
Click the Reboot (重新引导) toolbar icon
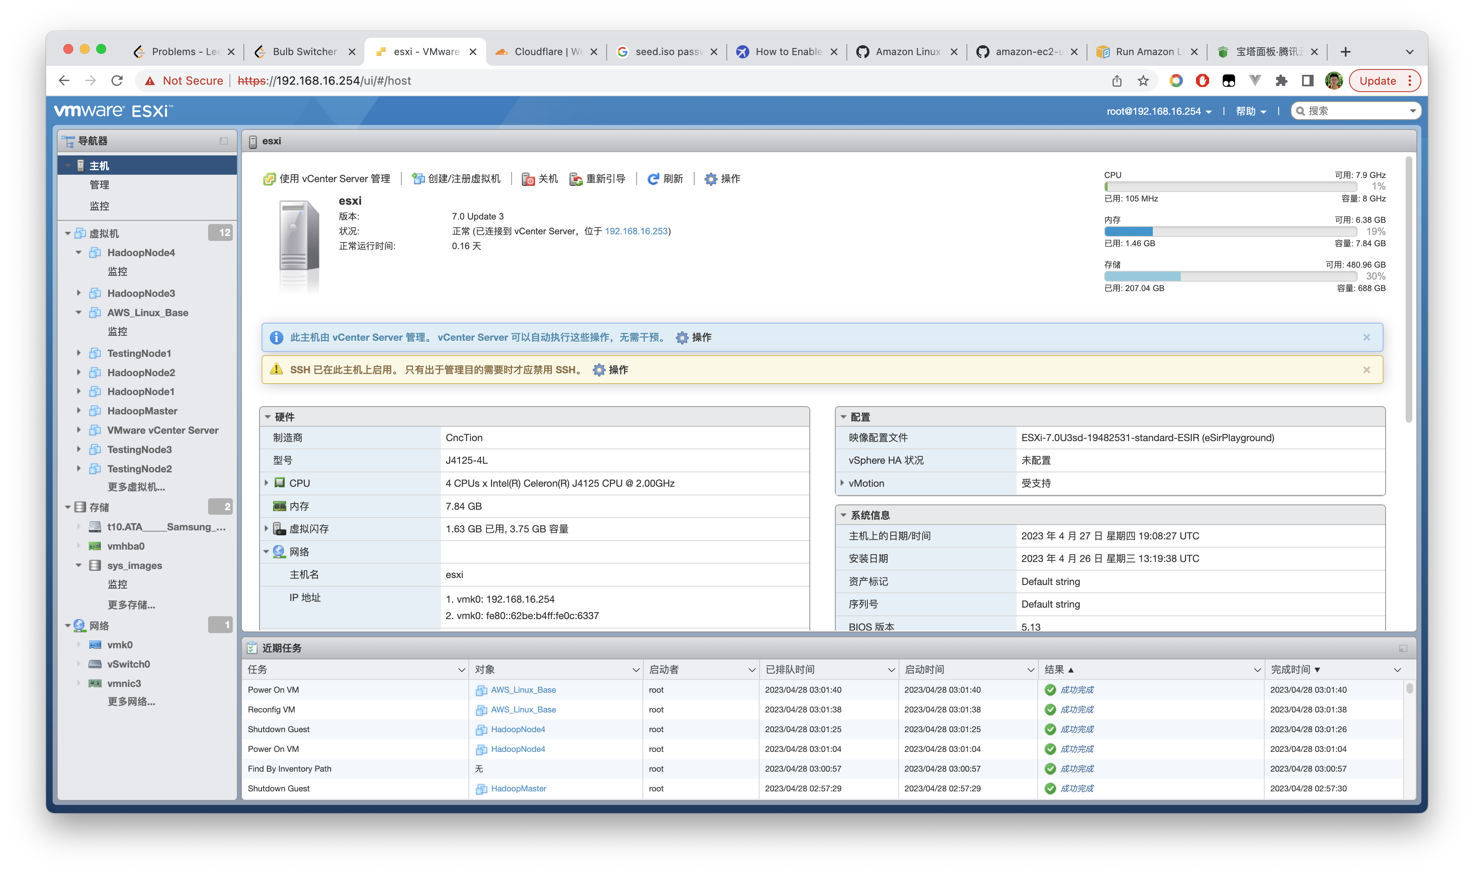click(x=576, y=179)
